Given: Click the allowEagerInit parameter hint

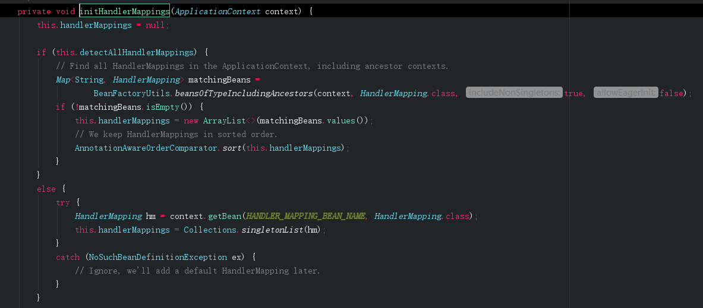Looking at the screenshot, I should click(x=626, y=93).
